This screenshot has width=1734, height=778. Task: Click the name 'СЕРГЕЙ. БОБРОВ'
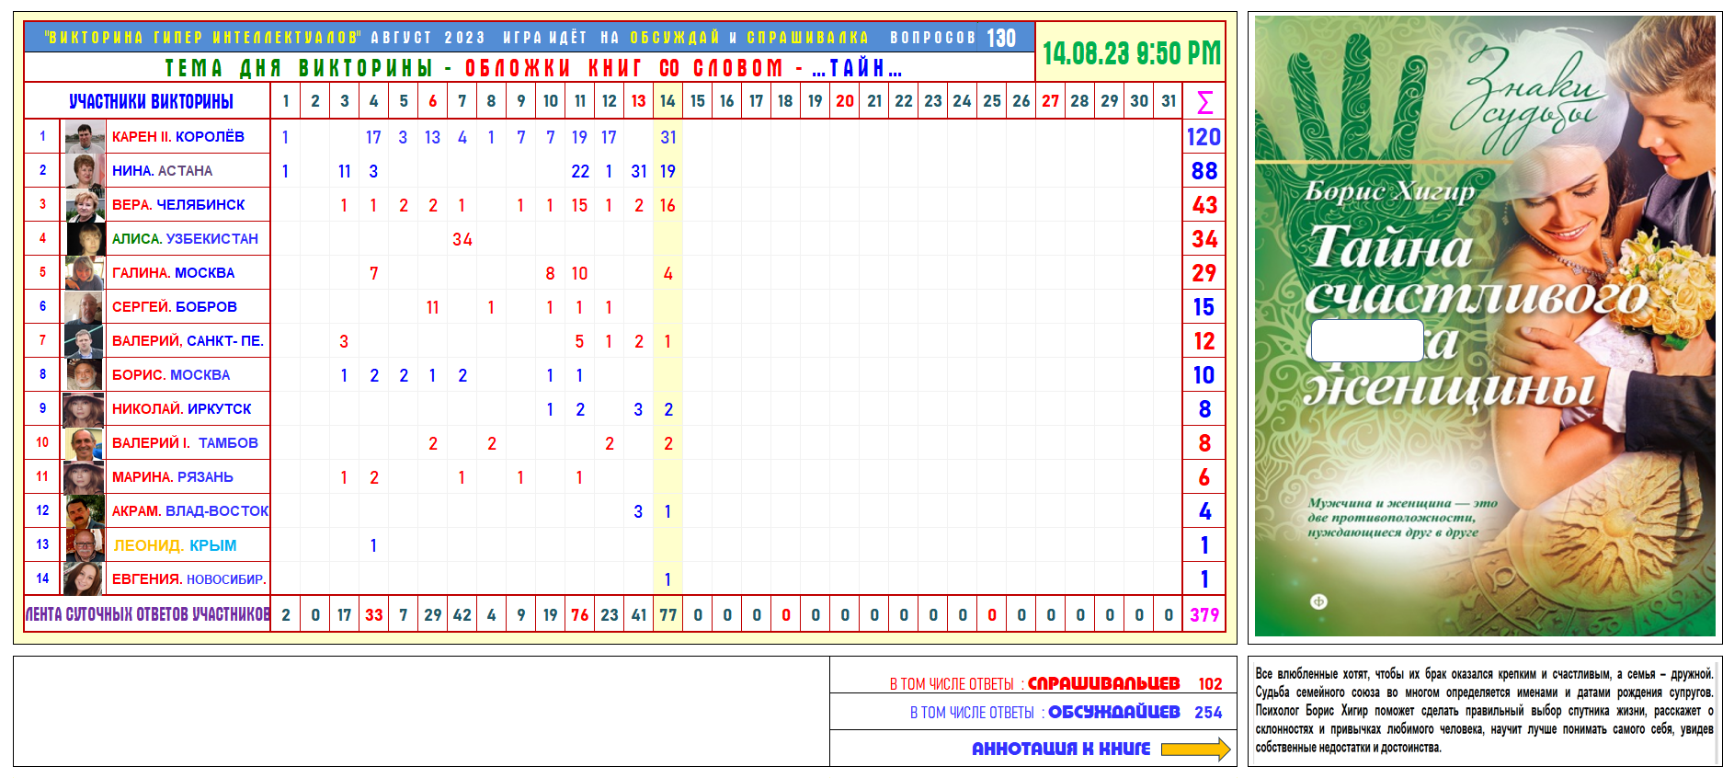(175, 307)
